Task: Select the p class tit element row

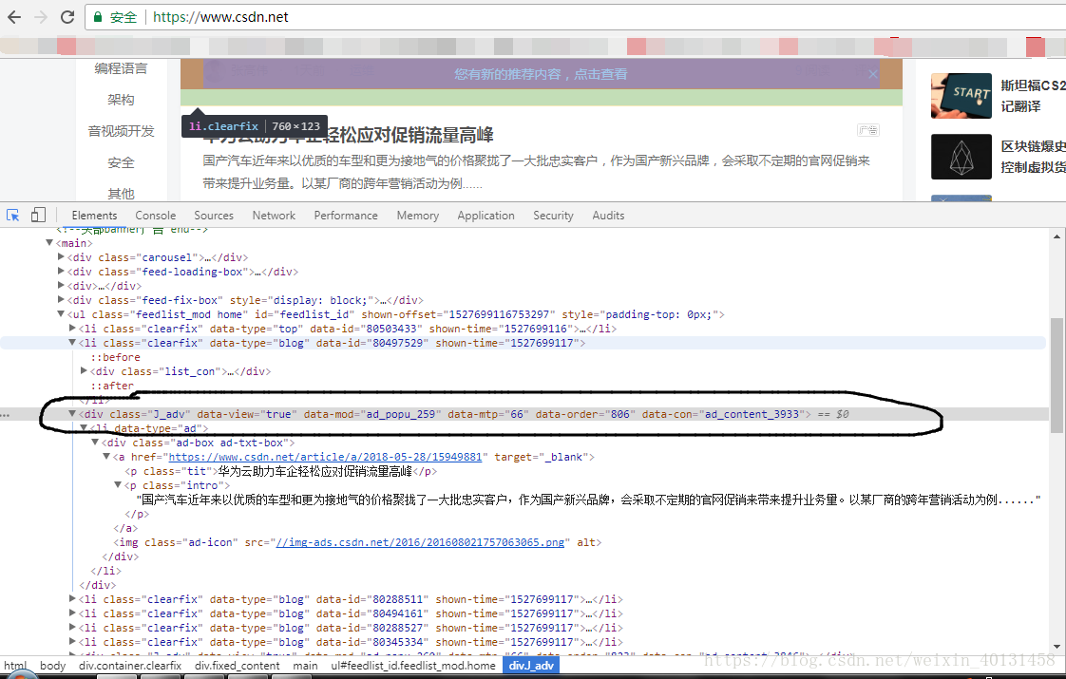Action: (x=281, y=471)
